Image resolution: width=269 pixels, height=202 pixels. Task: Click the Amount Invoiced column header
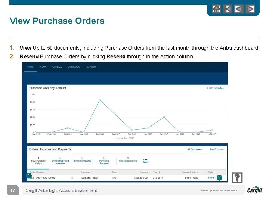(x=190, y=172)
